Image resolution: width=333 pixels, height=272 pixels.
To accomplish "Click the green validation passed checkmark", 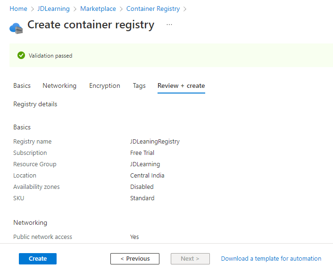I will point(21,56).
